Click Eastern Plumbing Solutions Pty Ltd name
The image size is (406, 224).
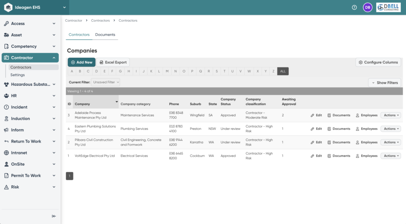coord(95,129)
